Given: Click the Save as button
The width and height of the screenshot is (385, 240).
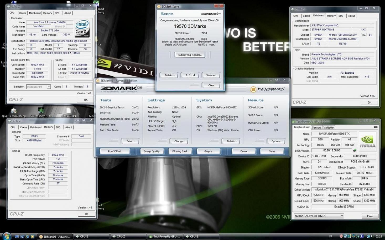Looking at the screenshot, I should click(x=211, y=75).
